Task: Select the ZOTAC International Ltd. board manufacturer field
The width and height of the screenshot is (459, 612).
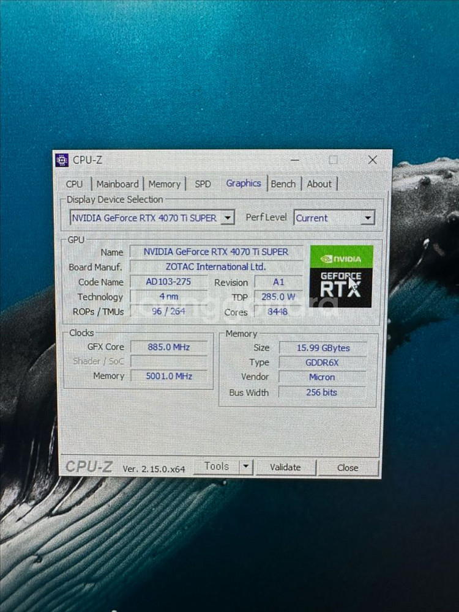Action: 216,267
